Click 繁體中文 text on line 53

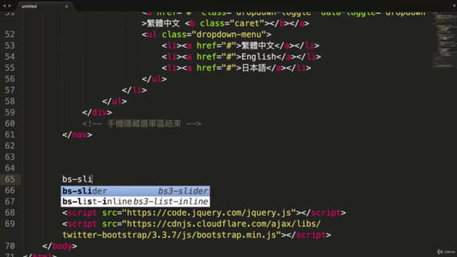(258, 46)
